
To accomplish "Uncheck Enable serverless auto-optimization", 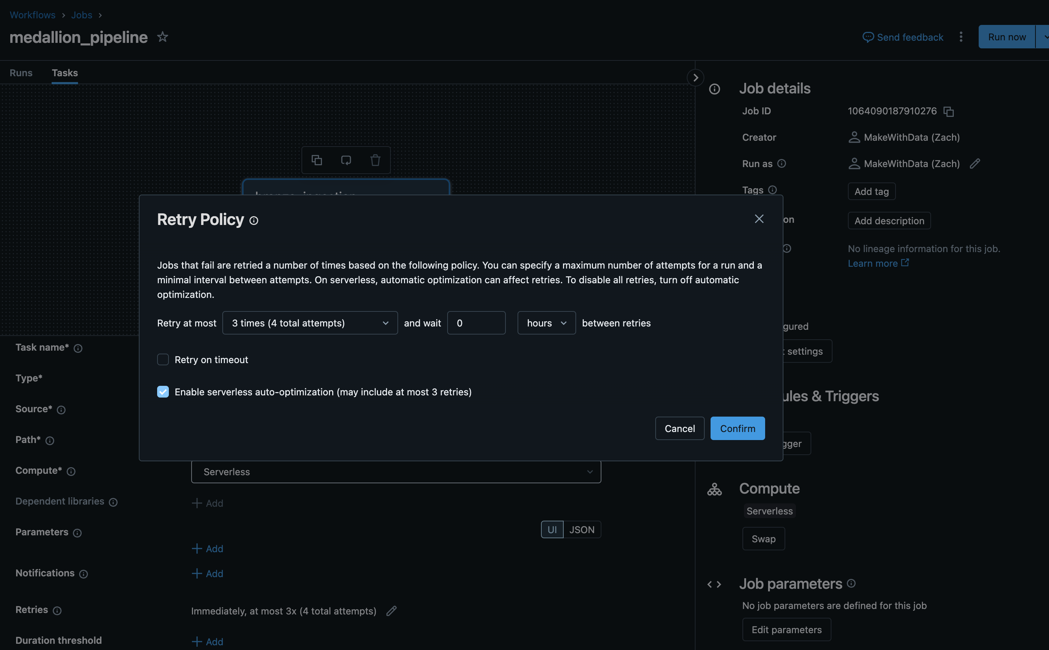I will tap(163, 392).
